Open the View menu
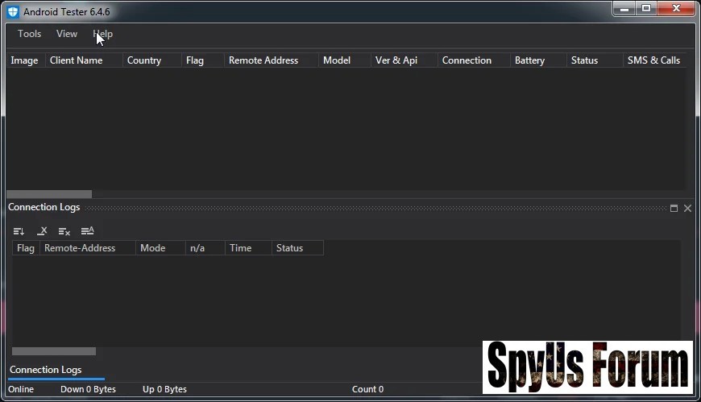The height and width of the screenshot is (402, 701). tap(67, 34)
